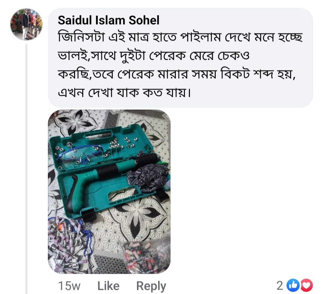Open the Saidul Islam Sohel profile name link
The image size is (323, 294).
[109, 20]
